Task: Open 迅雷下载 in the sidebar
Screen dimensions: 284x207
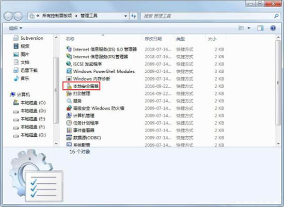Action: [25, 70]
